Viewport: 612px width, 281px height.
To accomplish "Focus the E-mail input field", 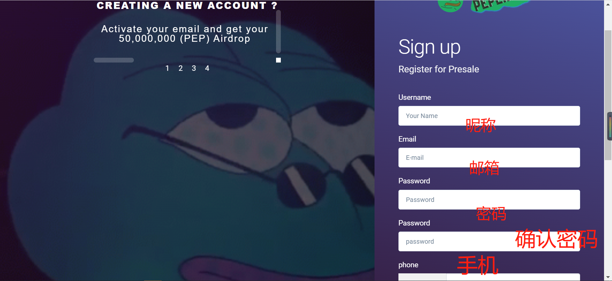I will (489, 158).
